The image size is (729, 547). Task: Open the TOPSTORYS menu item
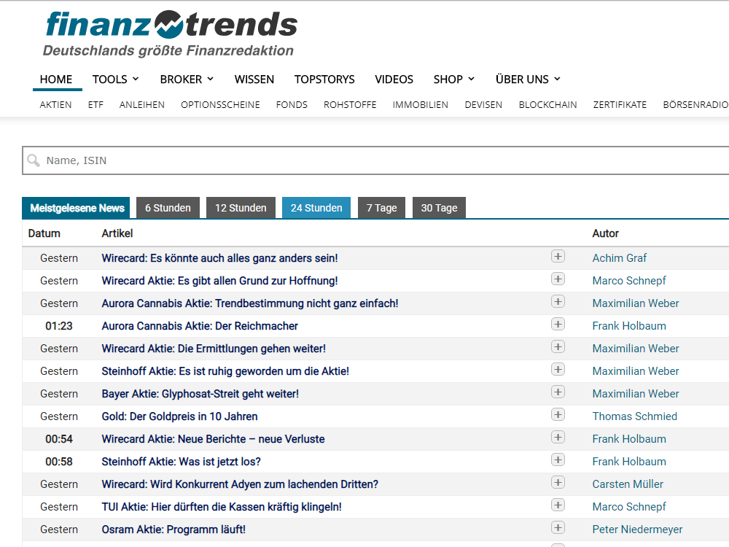(324, 79)
